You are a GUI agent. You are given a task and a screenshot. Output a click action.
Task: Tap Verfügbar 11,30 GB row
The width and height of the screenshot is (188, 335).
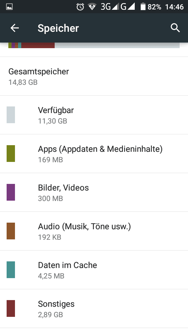click(94, 115)
